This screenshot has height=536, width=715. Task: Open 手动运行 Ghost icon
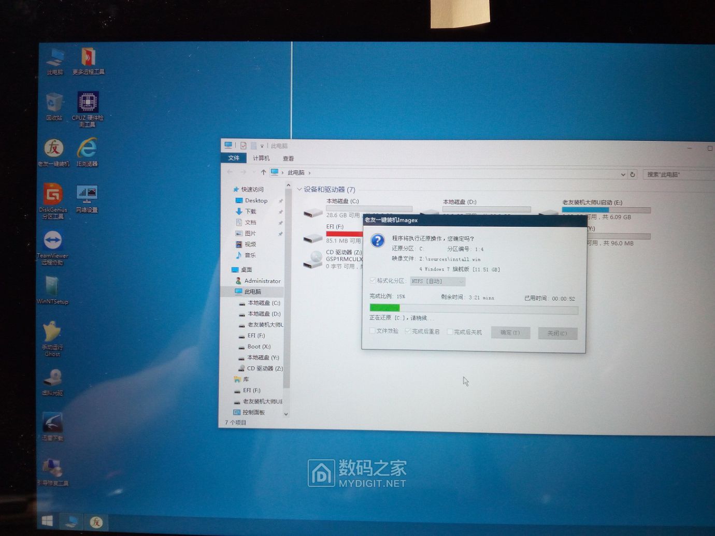(52, 339)
